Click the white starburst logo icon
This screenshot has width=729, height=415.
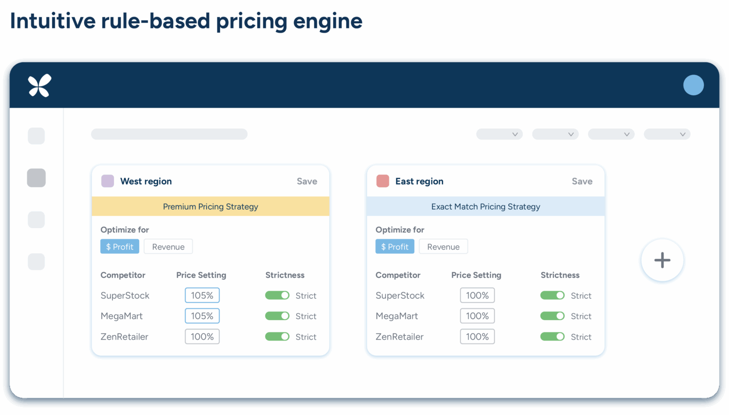click(40, 85)
